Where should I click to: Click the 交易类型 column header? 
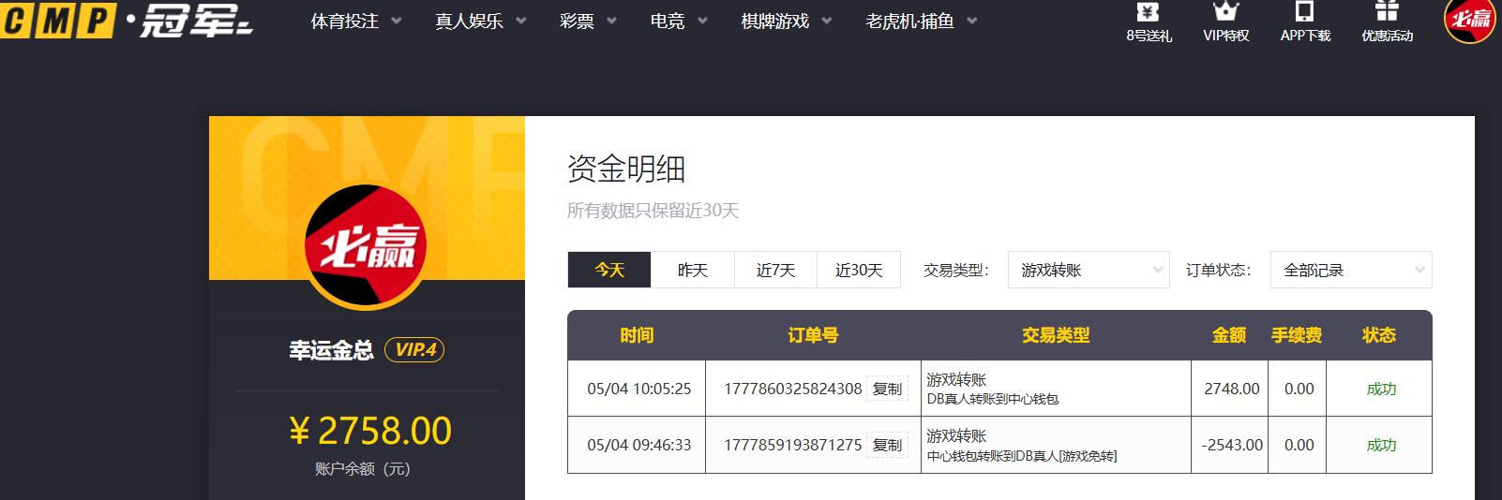1056,335
